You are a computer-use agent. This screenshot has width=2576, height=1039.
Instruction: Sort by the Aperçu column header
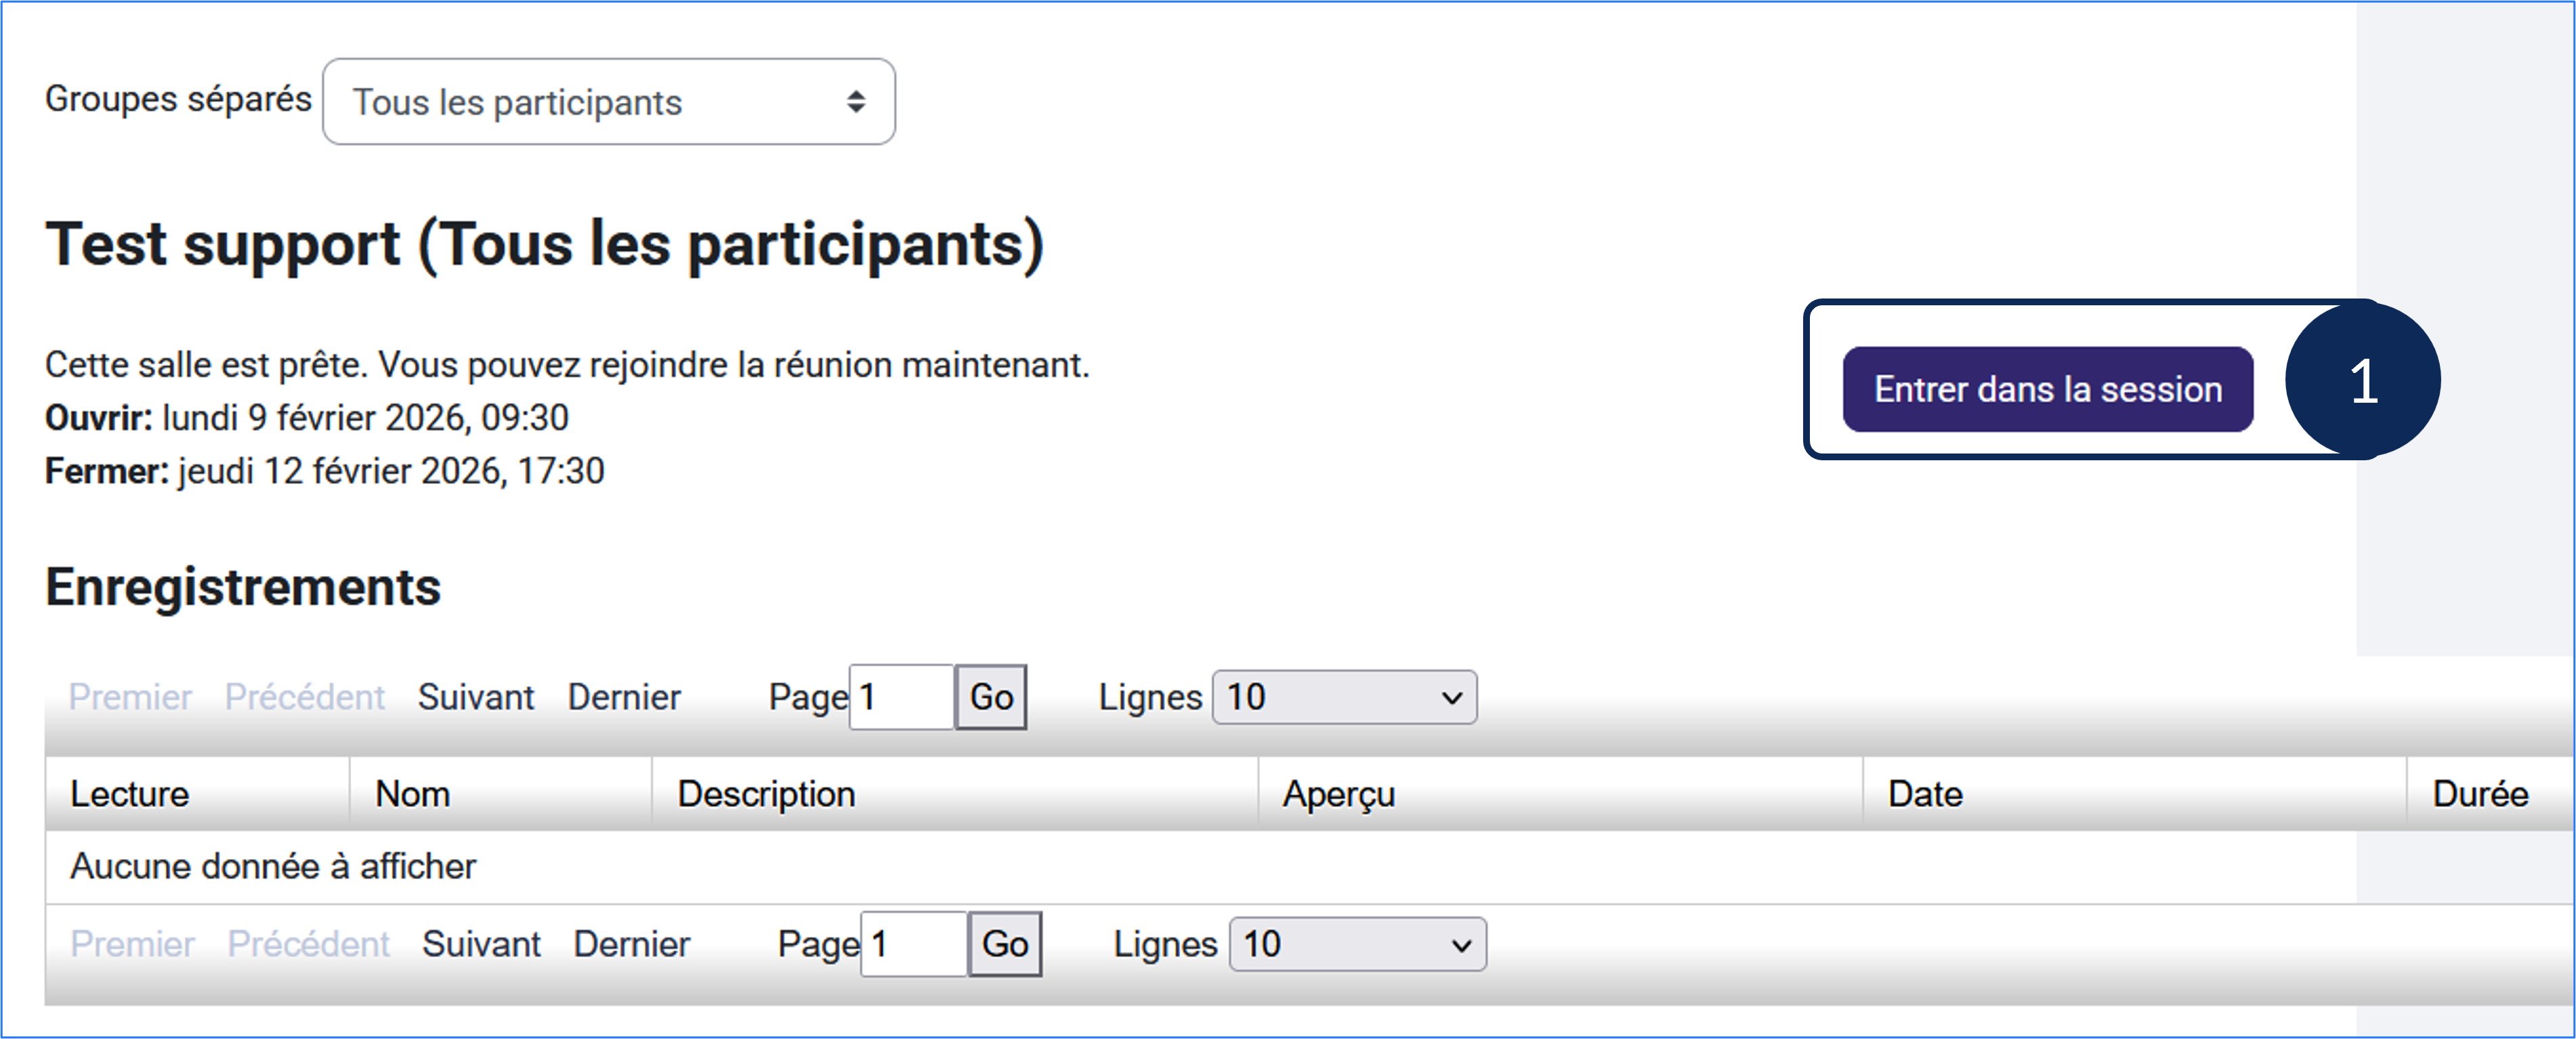1338,794
